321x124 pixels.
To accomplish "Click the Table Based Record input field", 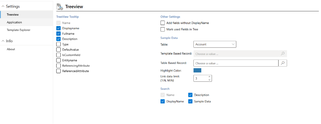I will coord(236,63).
